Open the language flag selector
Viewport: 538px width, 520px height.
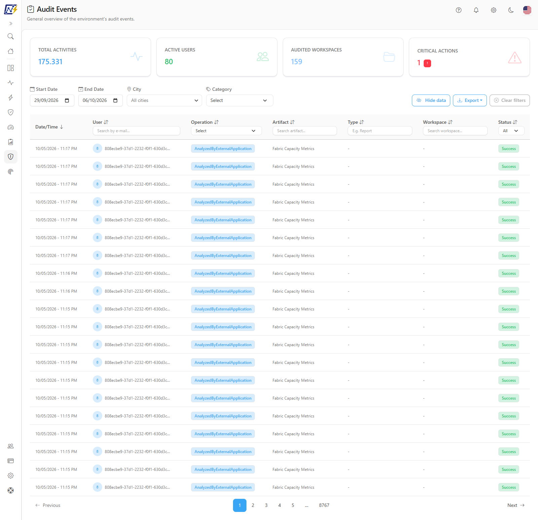click(x=527, y=10)
